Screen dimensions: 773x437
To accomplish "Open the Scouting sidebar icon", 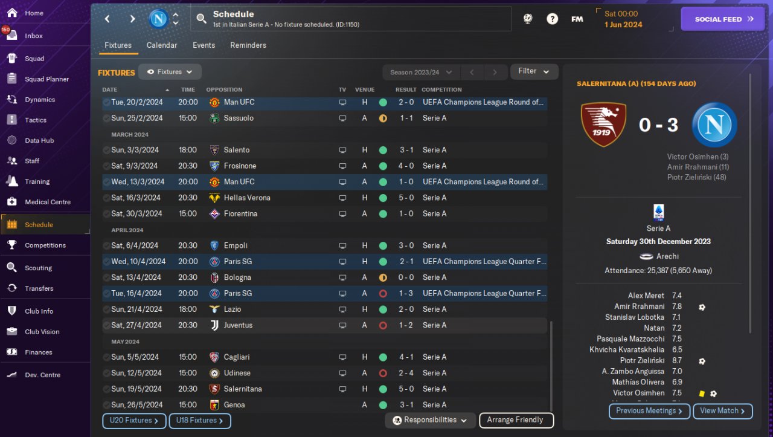I will pos(11,268).
